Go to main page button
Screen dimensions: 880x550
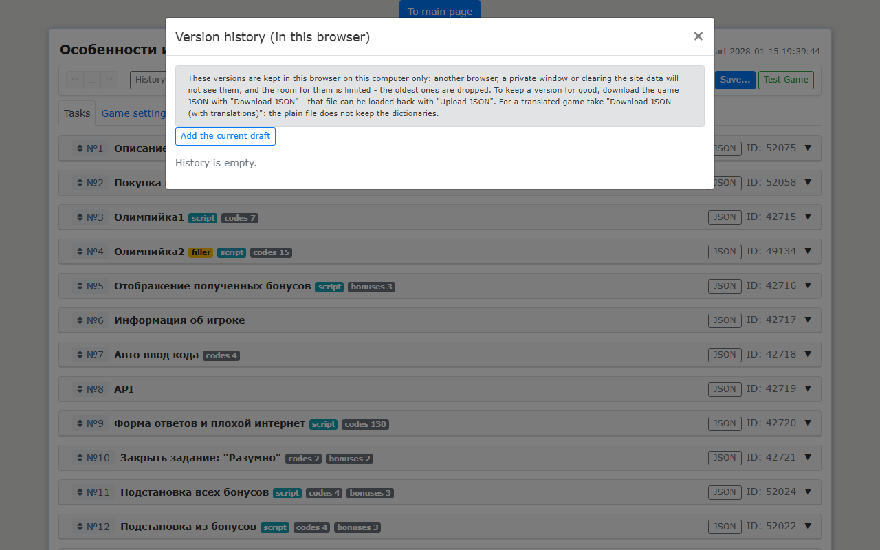[440, 10]
